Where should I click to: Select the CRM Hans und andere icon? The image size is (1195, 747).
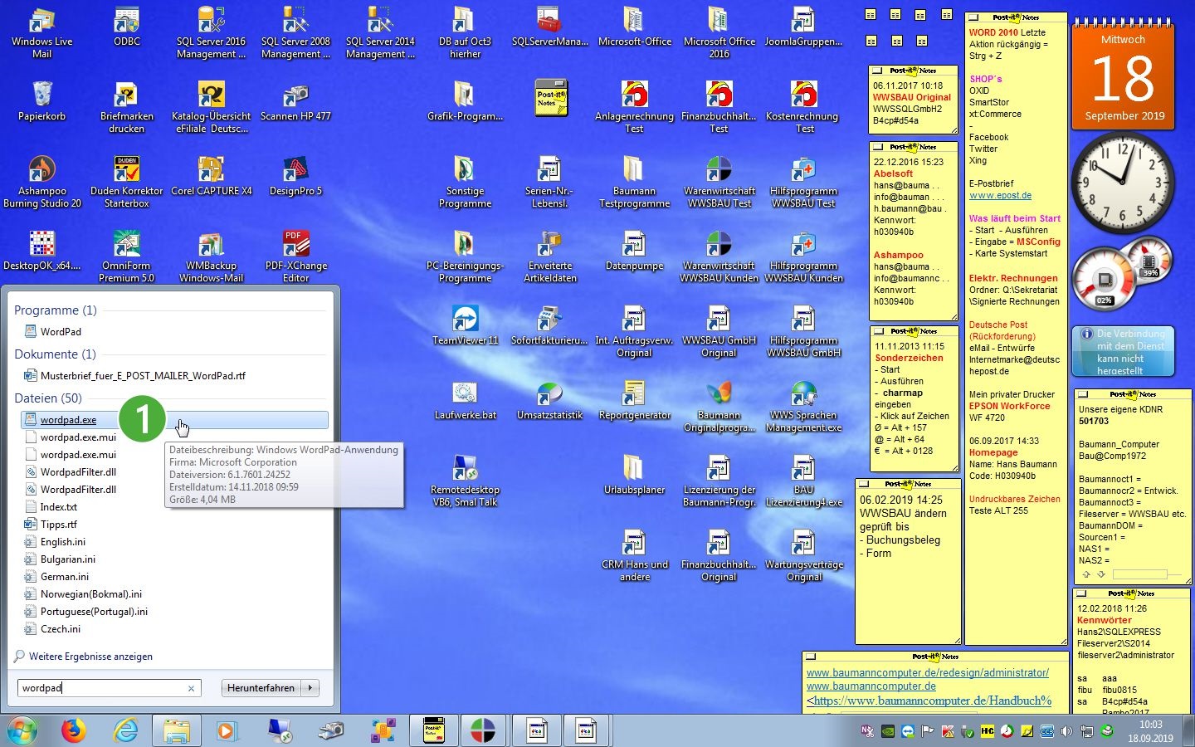point(634,556)
